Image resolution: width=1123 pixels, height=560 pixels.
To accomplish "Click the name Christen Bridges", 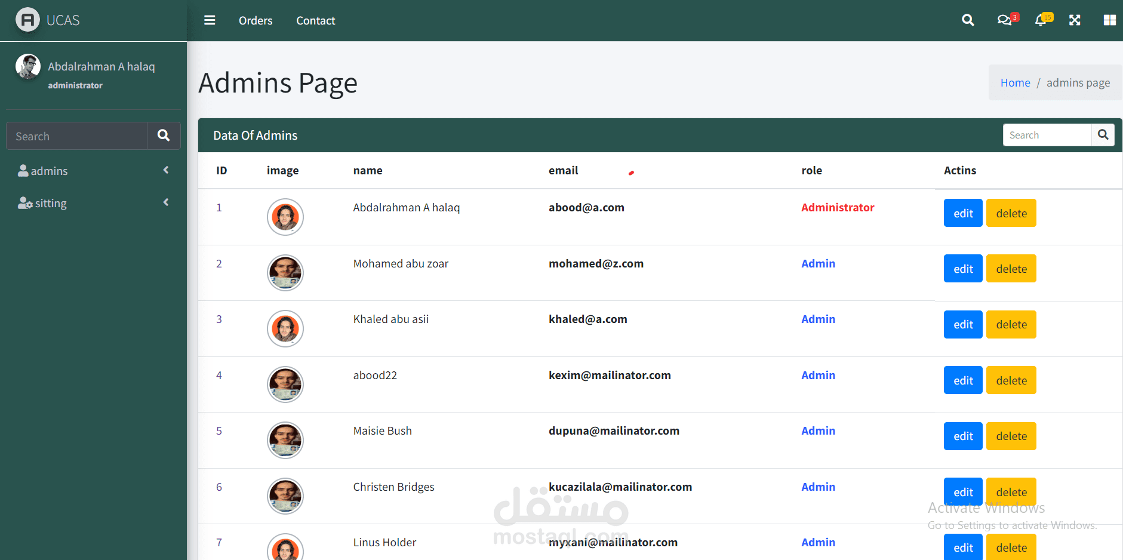I will point(394,487).
